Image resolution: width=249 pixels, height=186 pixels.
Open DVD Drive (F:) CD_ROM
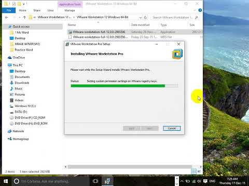pos(30,118)
